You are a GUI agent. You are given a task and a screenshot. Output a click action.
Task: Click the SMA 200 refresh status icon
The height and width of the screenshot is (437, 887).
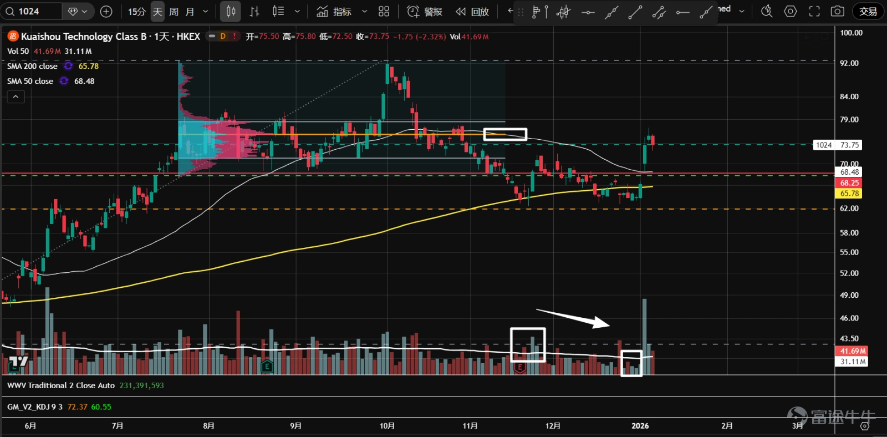click(68, 66)
